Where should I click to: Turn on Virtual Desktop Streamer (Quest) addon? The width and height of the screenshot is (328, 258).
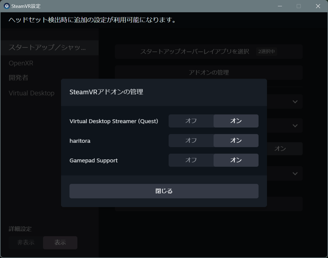pos(236,121)
